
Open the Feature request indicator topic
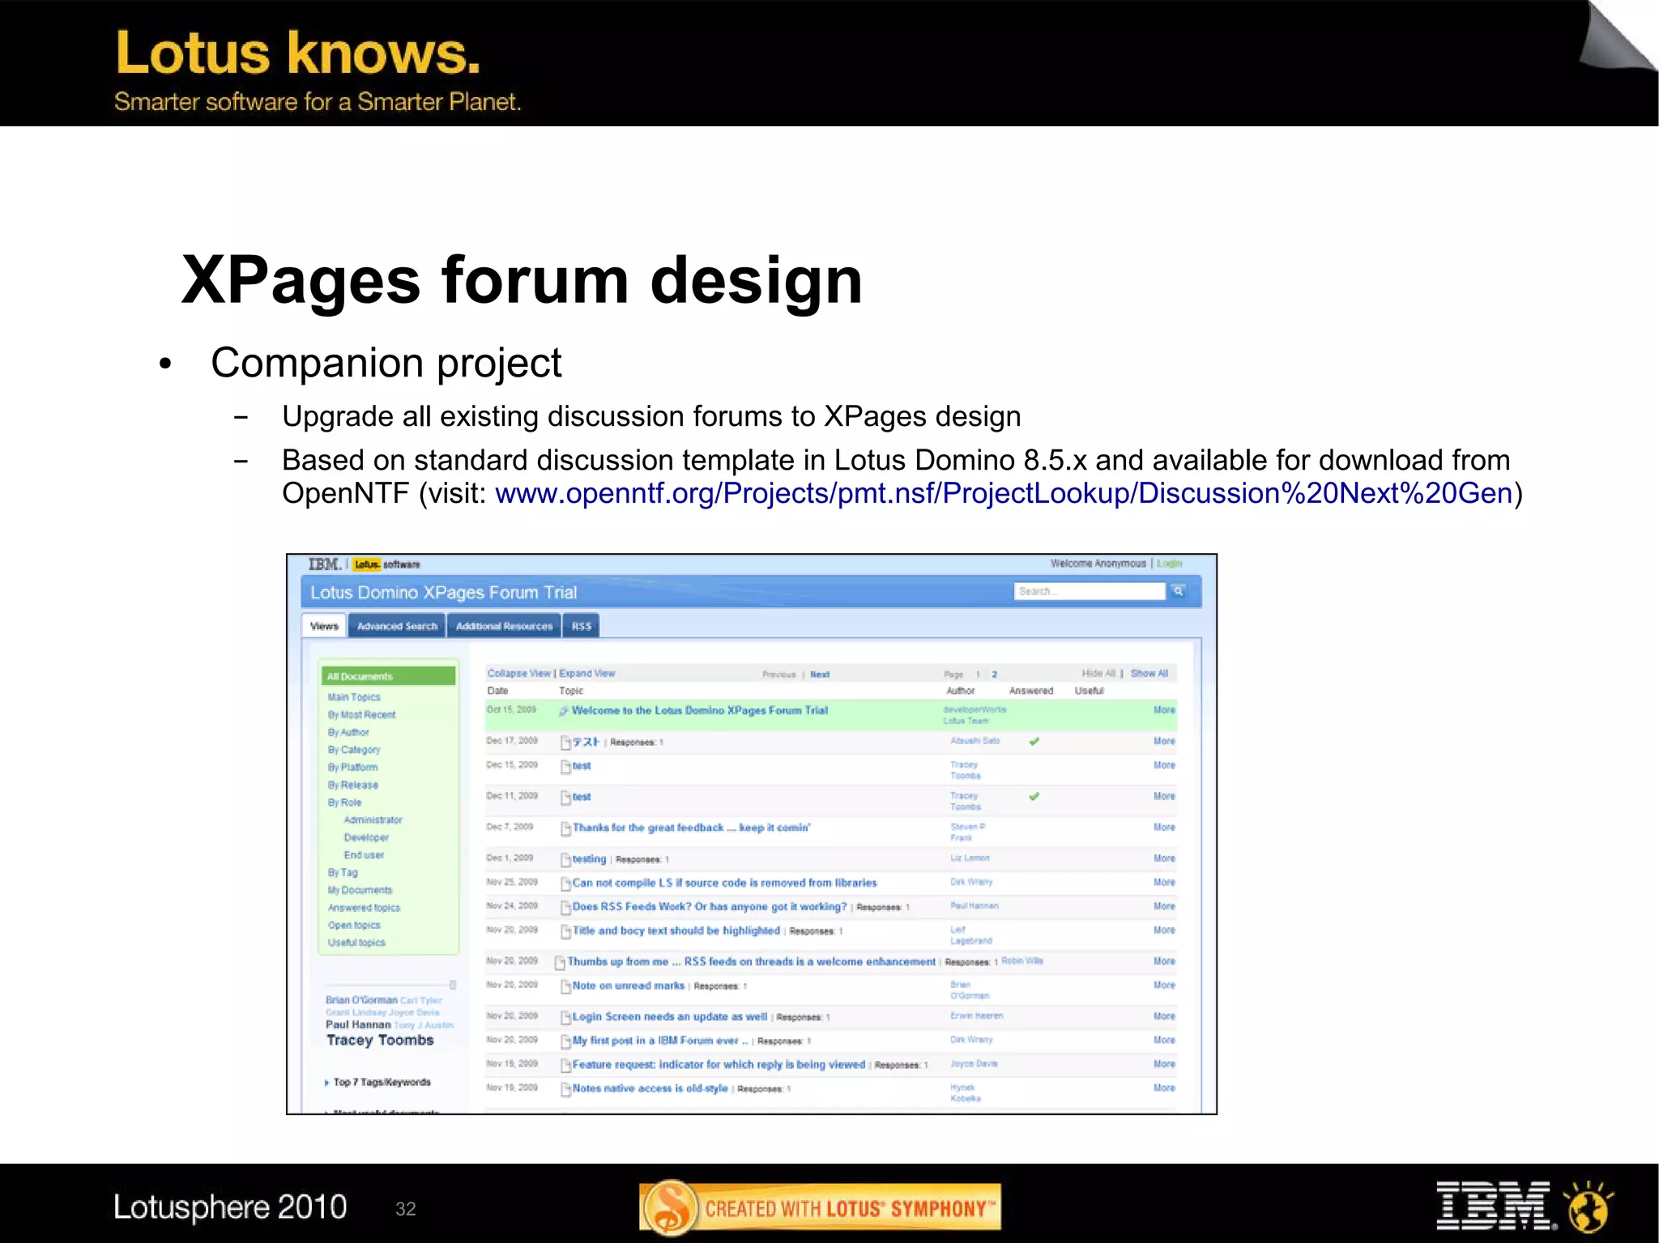click(x=719, y=1065)
